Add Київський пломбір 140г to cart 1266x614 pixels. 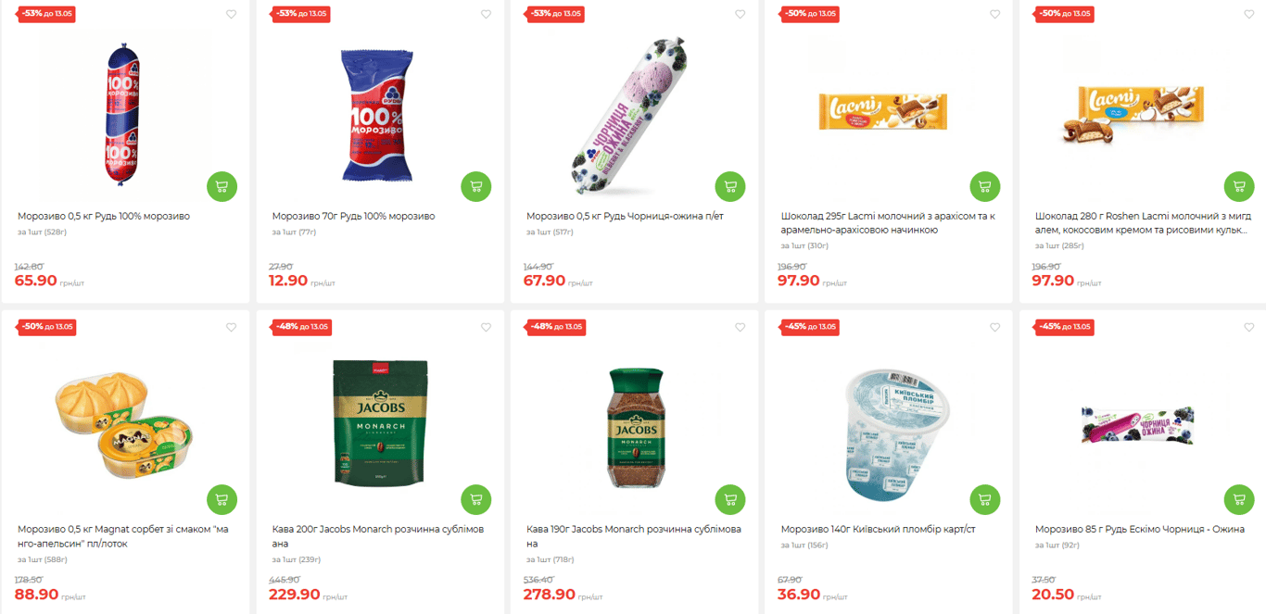click(x=985, y=499)
